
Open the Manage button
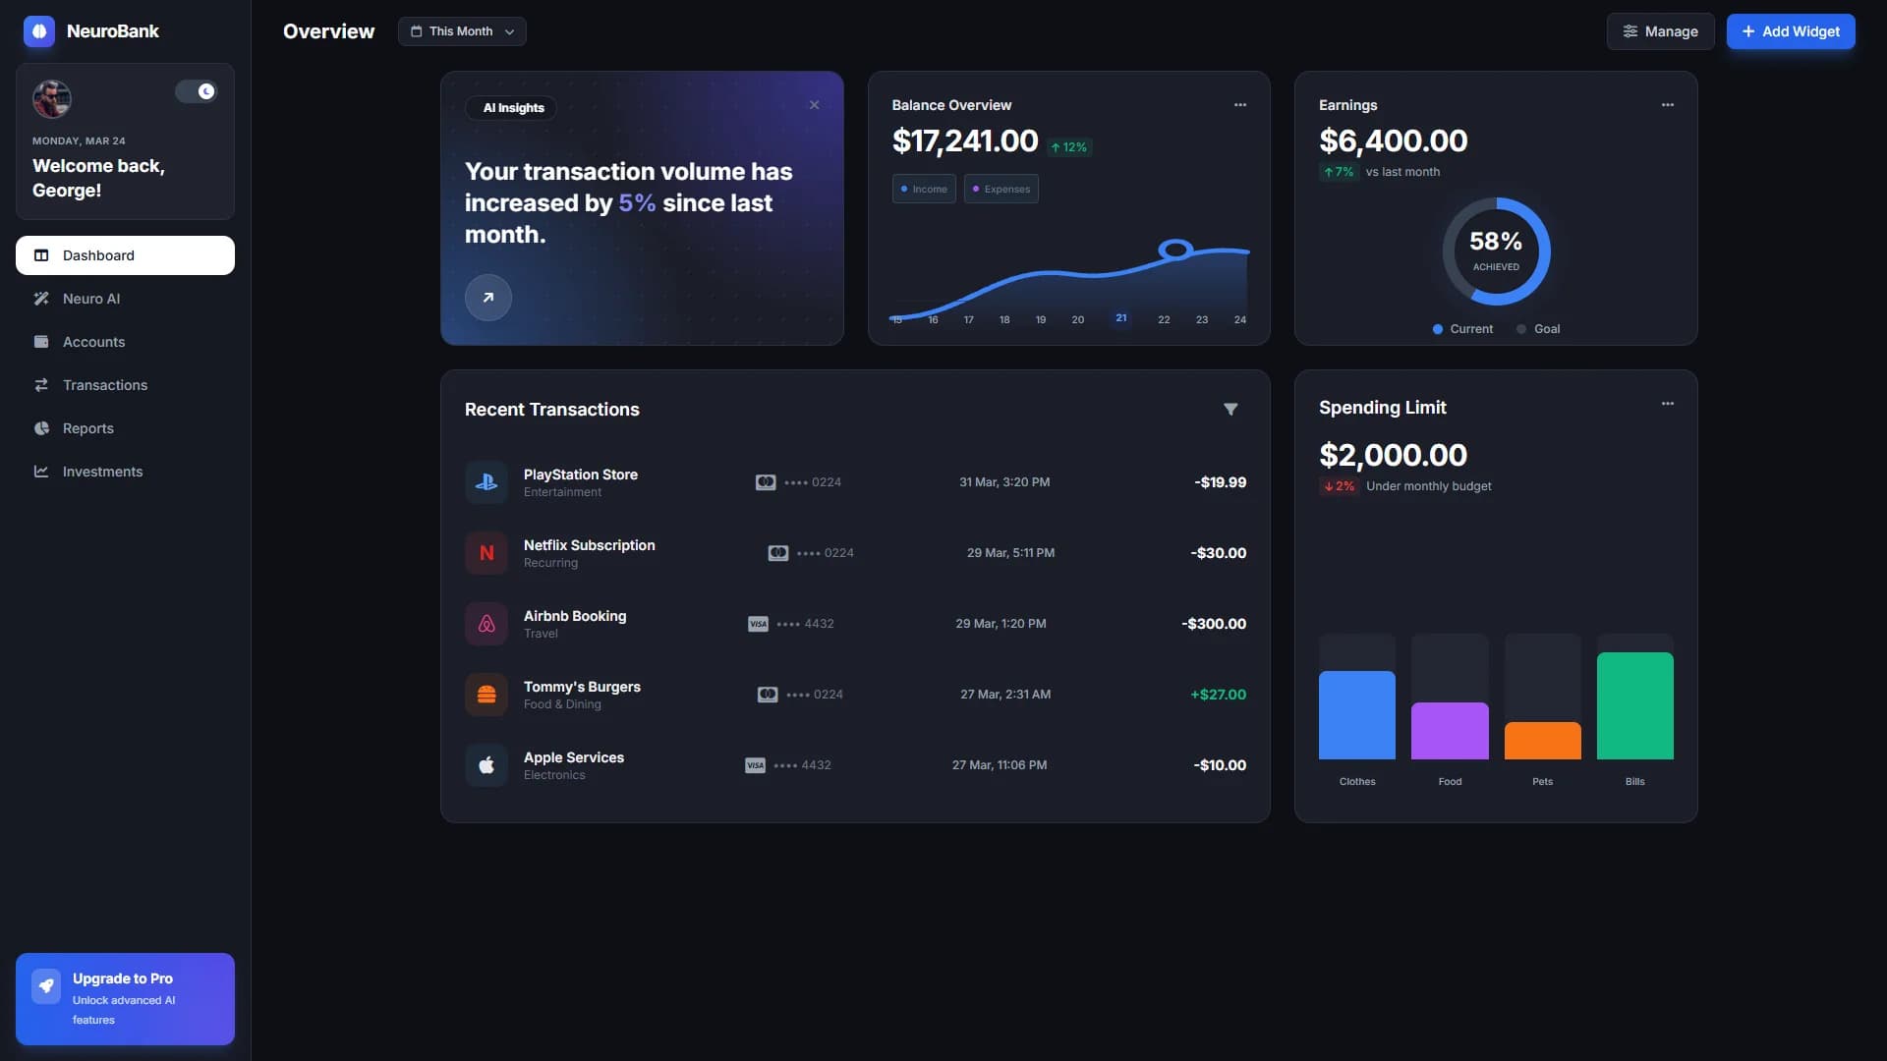[1660, 30]
